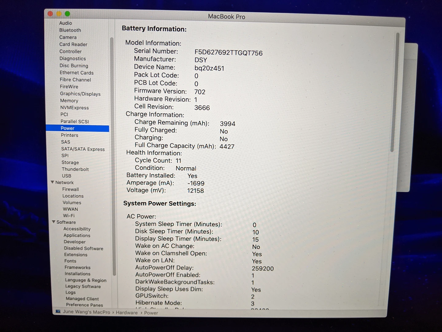Open the Logs entry
This screenshot has width=442, height=332.
70,292
